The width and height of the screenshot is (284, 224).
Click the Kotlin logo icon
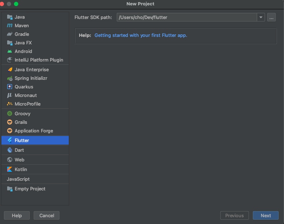point(10,169)
